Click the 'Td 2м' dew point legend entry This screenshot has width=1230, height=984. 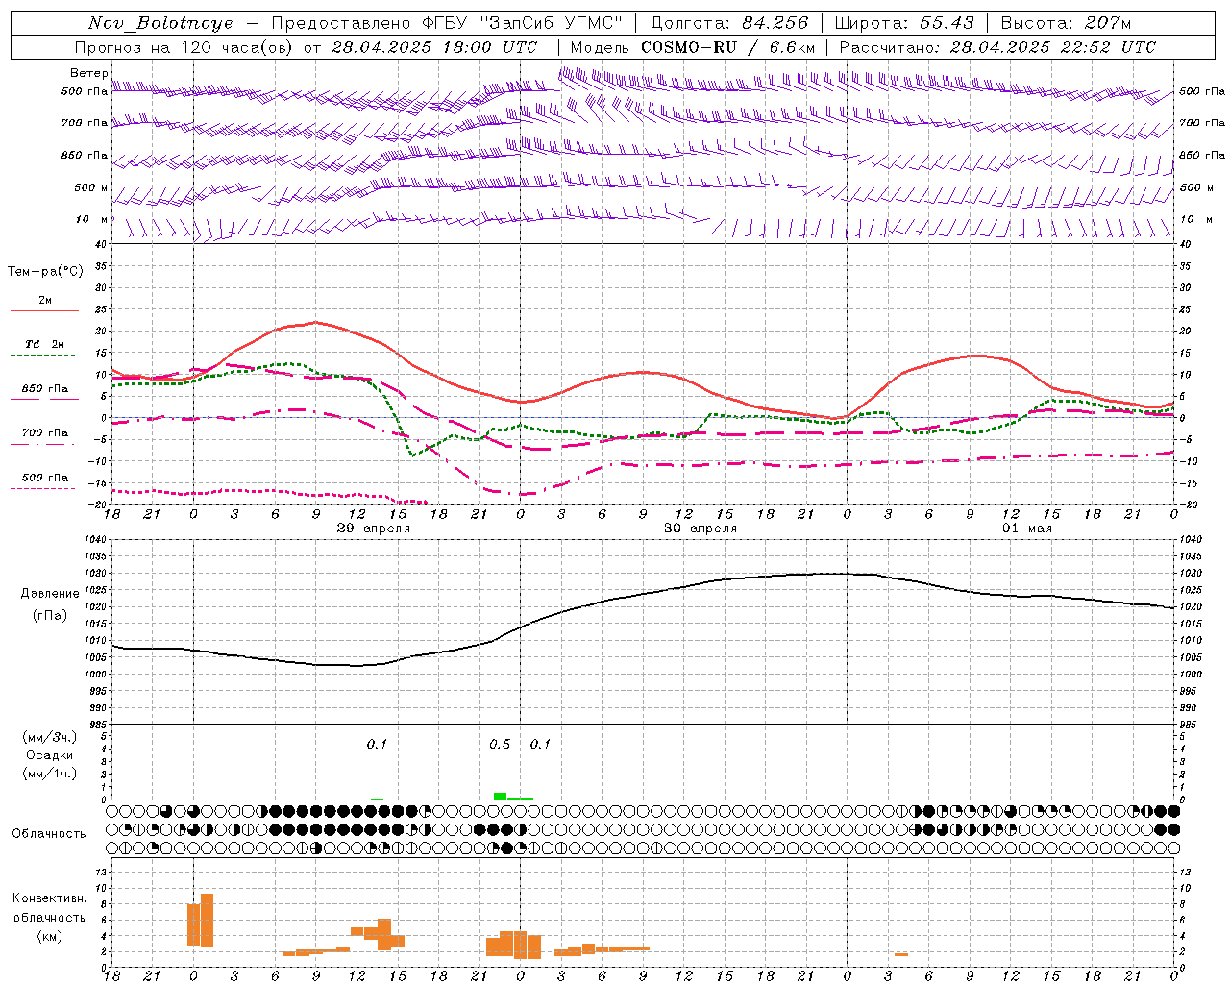tap(44, 344)
